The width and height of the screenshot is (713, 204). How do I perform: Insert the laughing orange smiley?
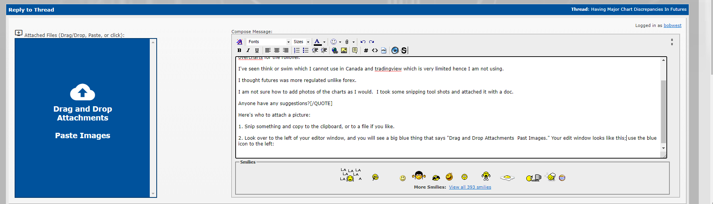(449, 177)
